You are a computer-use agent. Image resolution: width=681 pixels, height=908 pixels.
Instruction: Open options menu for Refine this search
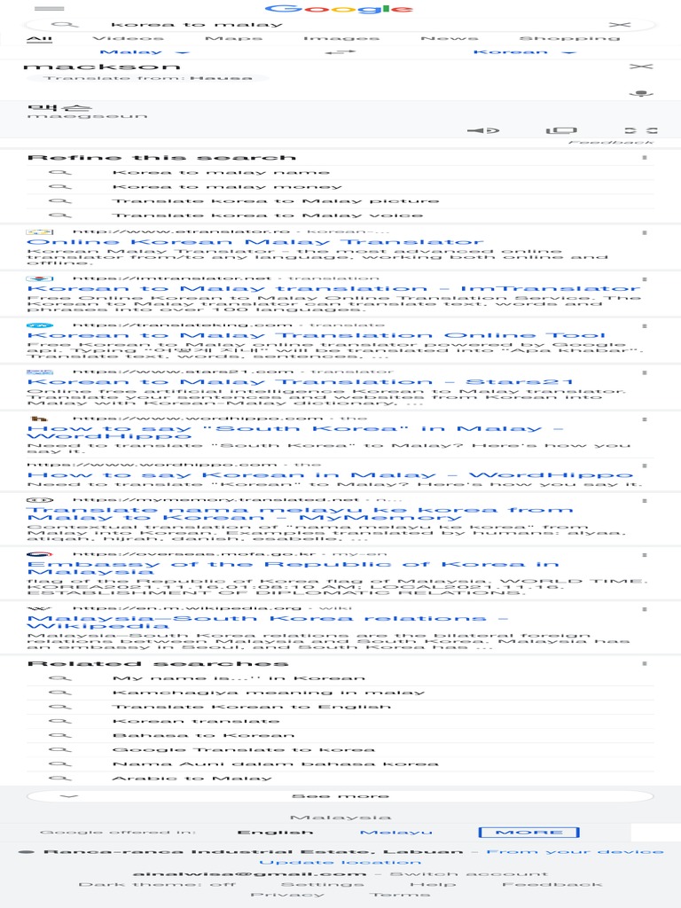tap(645, 158)
